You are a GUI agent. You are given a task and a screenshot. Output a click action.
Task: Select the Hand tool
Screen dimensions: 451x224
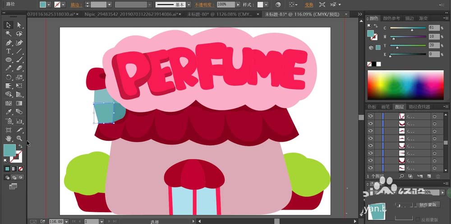(9, 139)
